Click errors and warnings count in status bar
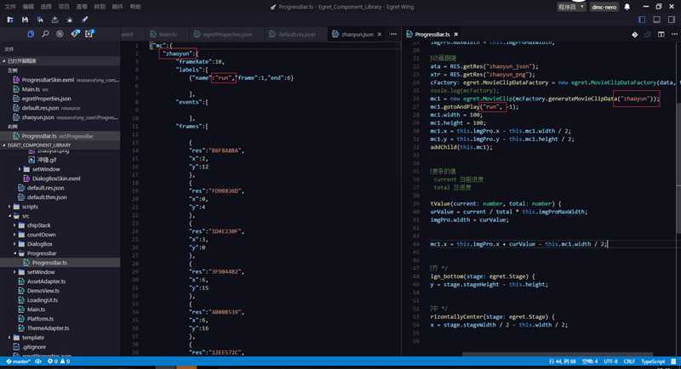Screen dimensions: 681x369 [x=59, y=361]
